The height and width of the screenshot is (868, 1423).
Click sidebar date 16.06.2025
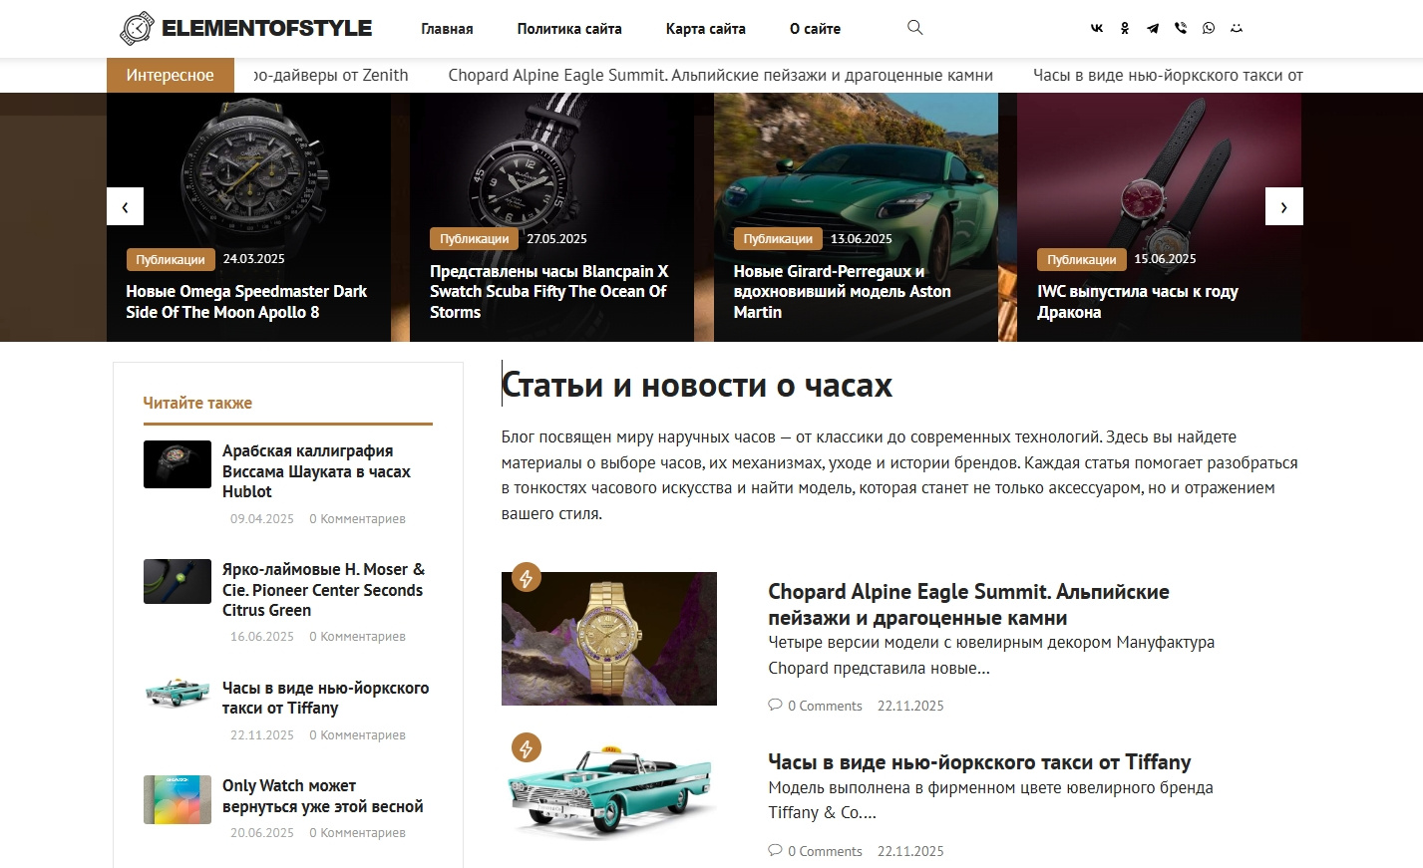(x=262, y=637)
